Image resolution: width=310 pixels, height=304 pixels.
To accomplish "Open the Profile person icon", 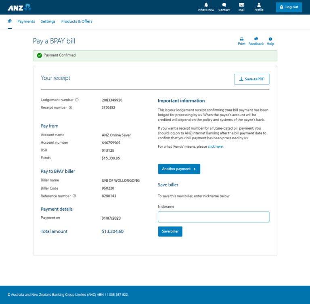I will [x=259, y=5].
